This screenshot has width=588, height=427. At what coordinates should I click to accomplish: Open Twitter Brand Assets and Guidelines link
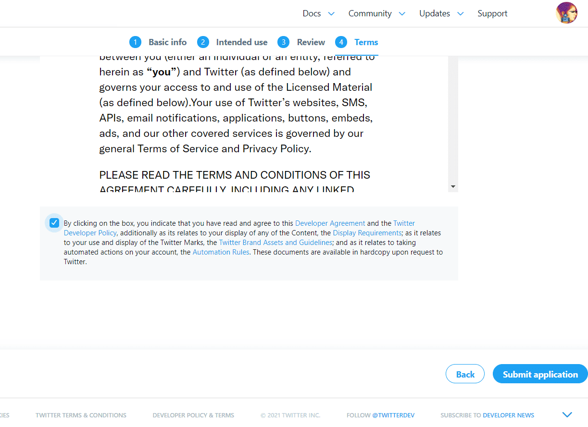coord(275,243)
